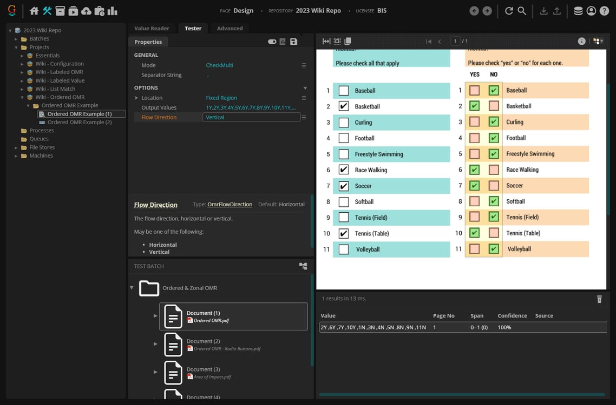This screenshot has width=616, height=405.
Task: Click the Design tools icon
Action: click(47, 11)
